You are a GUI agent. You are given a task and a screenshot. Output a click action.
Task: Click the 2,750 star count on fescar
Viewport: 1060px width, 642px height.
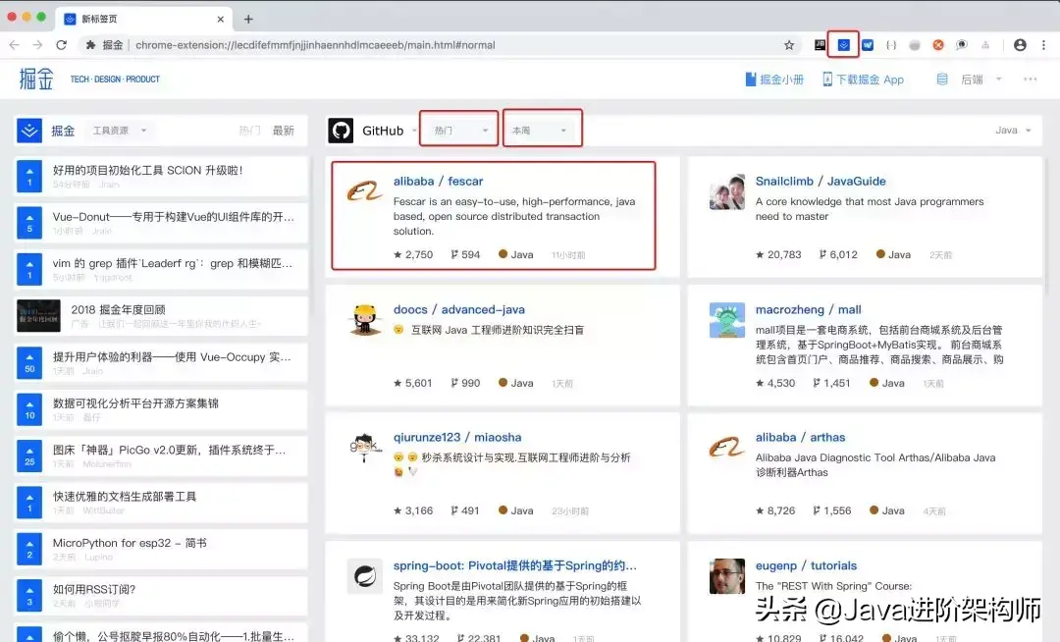click(x=413, y=255)
